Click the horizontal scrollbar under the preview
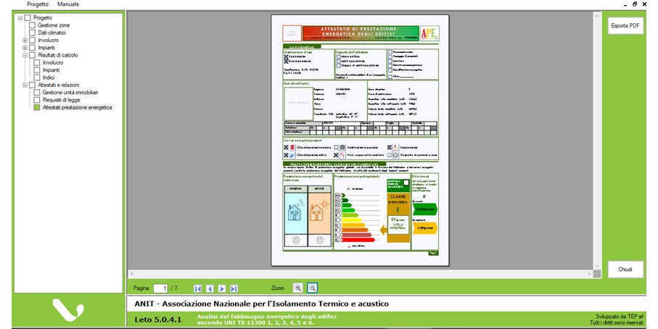The width and height of the screenshot is (658, 329). pyautogui.click(x=363, y=274)
